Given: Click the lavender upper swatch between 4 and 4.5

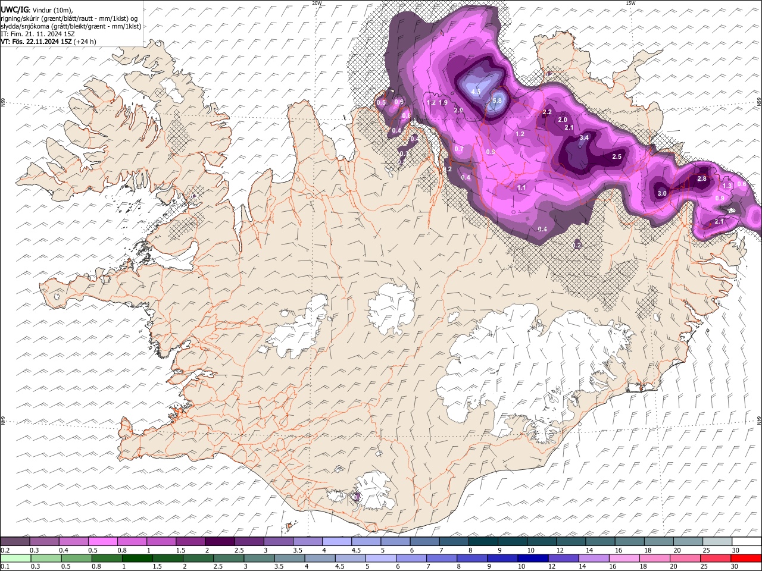Looking at the screenshot, I should pyautogui.click(x=337, y=542).
